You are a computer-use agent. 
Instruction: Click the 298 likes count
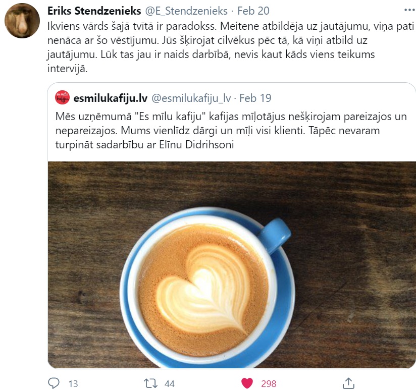[x=269, y=383]
